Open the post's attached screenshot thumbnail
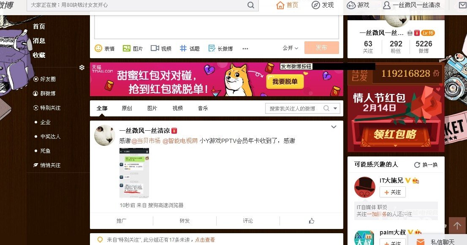The height and width of the screenshot is (245, 467). pos(134,173)
